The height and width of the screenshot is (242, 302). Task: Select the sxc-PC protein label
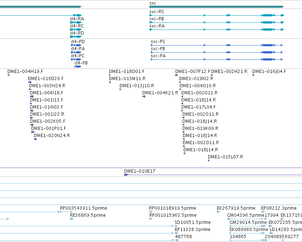(x=158, y=42)
